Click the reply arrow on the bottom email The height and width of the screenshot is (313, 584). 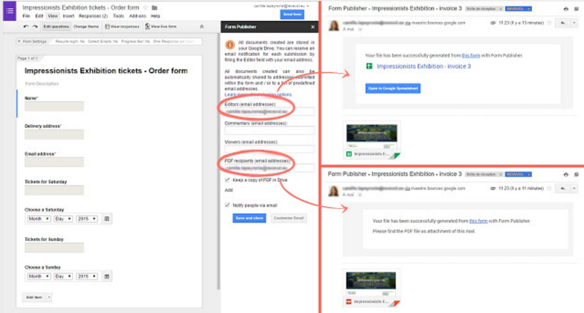pos(563,188)
